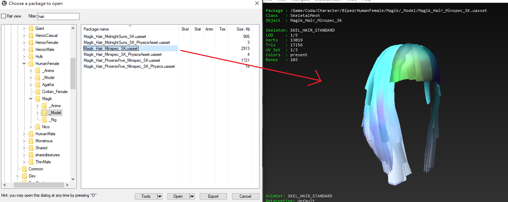The height and width of the screenshot is (202, 508).
Task: Select the HeroicMale folder icon
Action: (x=31, y=50)
